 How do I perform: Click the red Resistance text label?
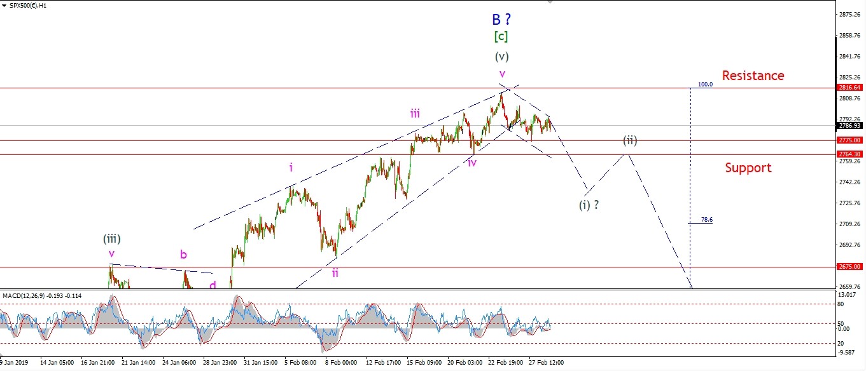[x=753, y=76]
